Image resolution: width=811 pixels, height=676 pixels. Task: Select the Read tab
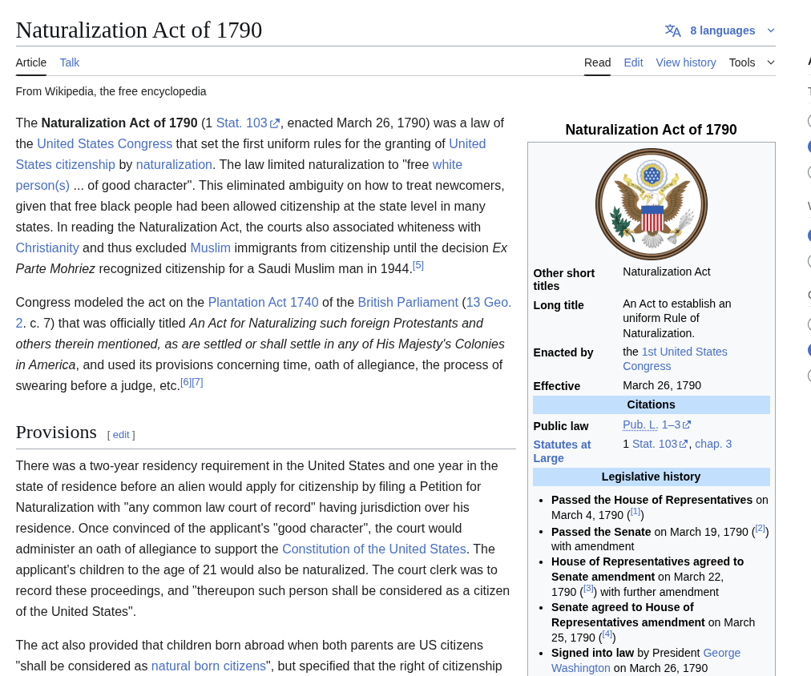coord(597,62)
